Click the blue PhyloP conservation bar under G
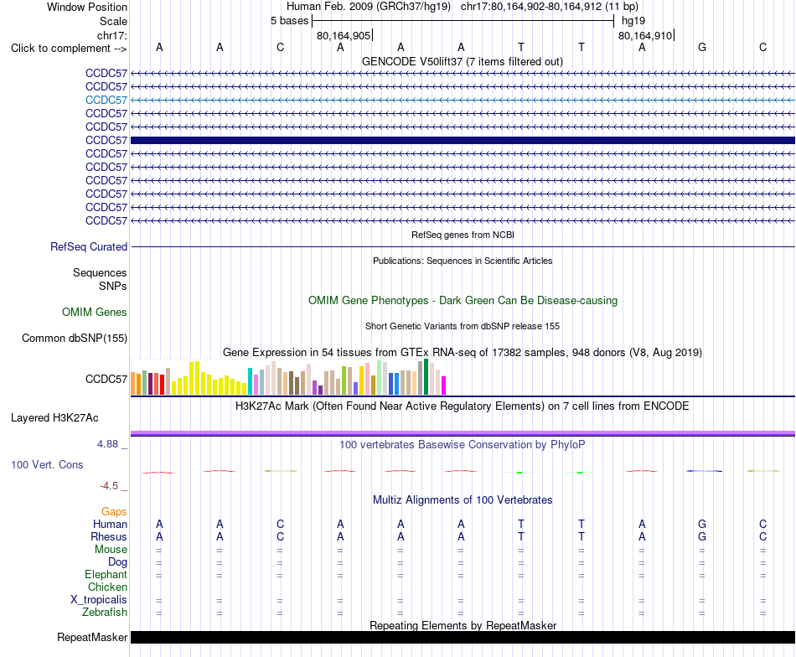 (704, 471)
